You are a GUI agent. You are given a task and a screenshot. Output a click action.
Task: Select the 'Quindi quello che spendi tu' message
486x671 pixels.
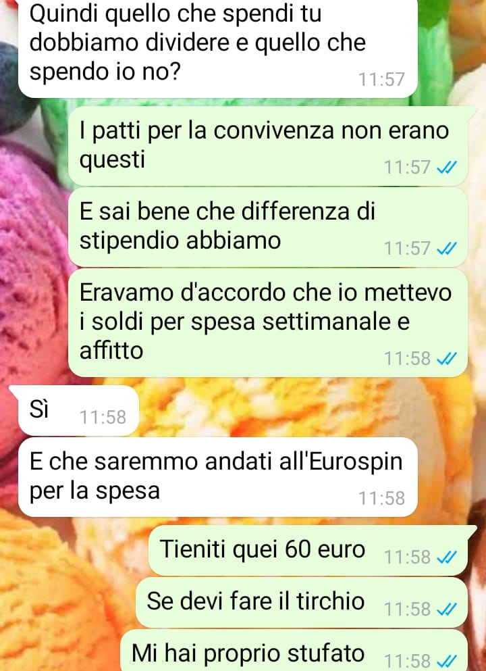217,49
